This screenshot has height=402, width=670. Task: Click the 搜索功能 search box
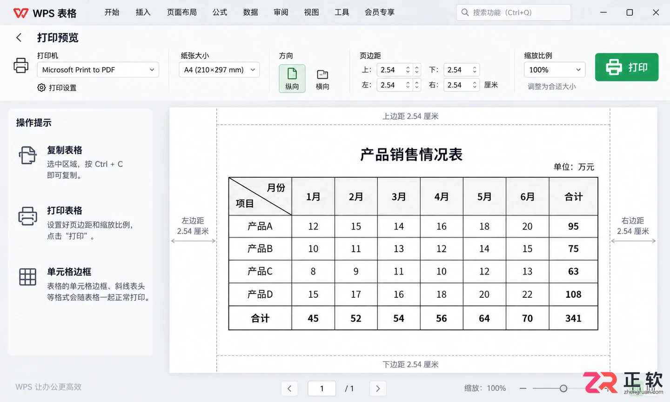(x=513, y=13)
